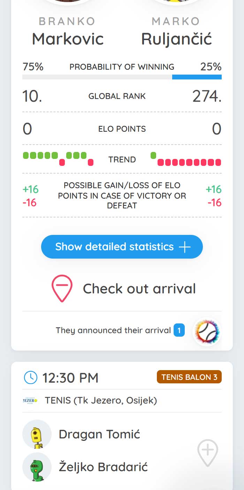Click the plus icon in Show detailed statistics
244x490 pixels.
185,247
